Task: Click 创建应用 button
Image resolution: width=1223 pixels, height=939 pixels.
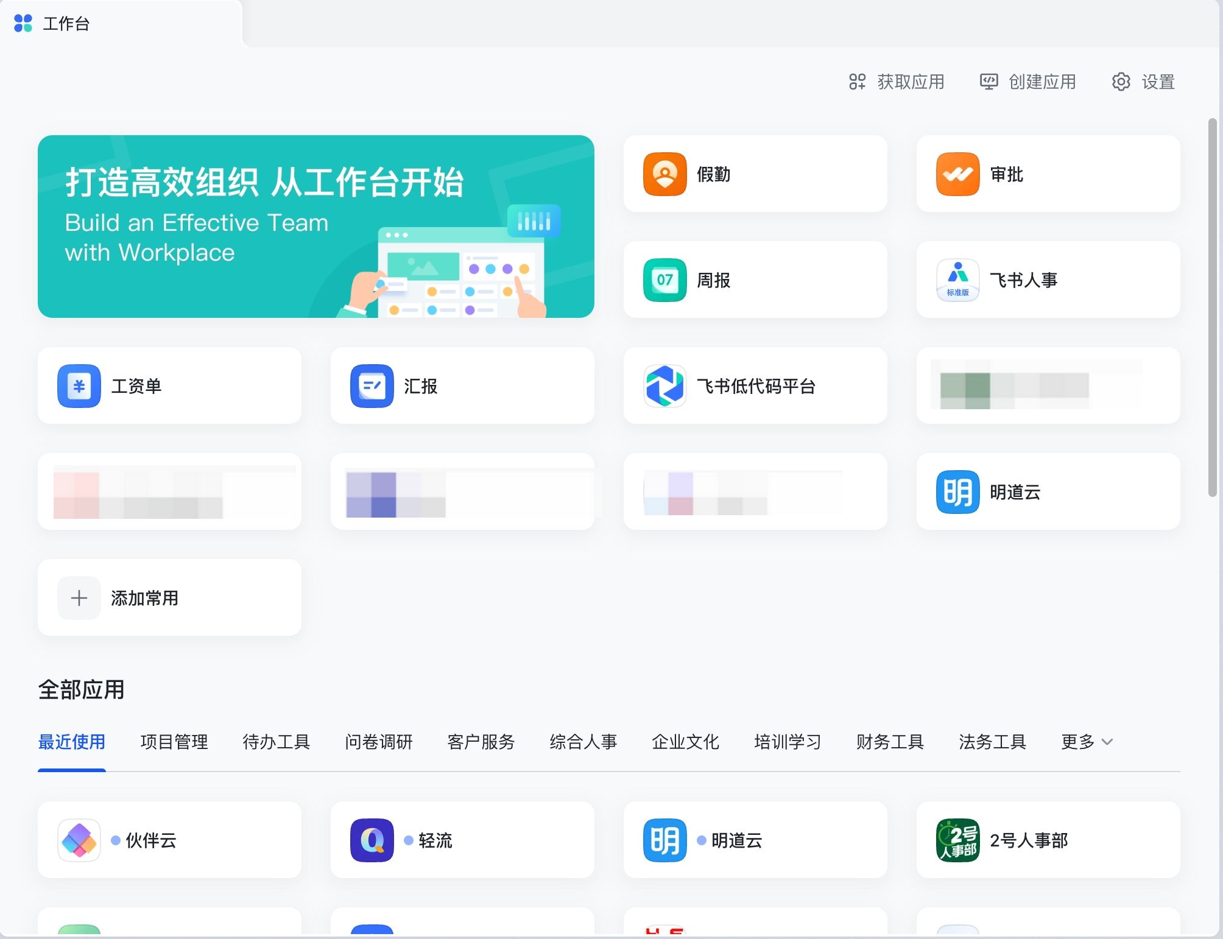Action: 1028,82
